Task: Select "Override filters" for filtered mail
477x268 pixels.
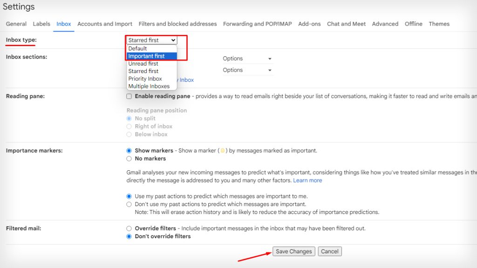Action: click(129, 228)
